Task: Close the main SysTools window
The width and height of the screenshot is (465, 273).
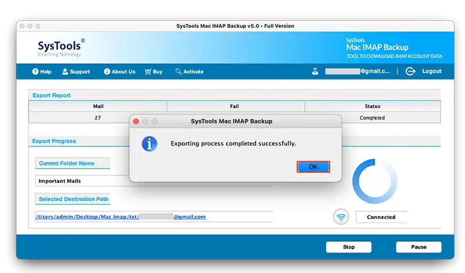Action: (x=22, y=26)
